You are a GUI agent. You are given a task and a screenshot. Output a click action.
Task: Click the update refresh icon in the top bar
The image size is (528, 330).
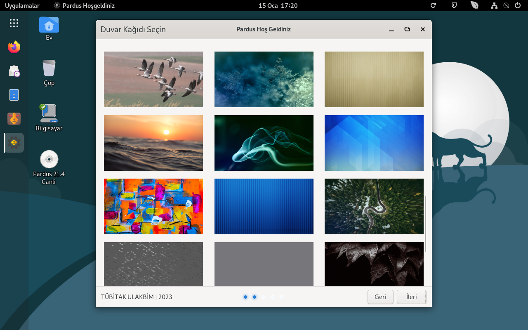coord(433,5)
